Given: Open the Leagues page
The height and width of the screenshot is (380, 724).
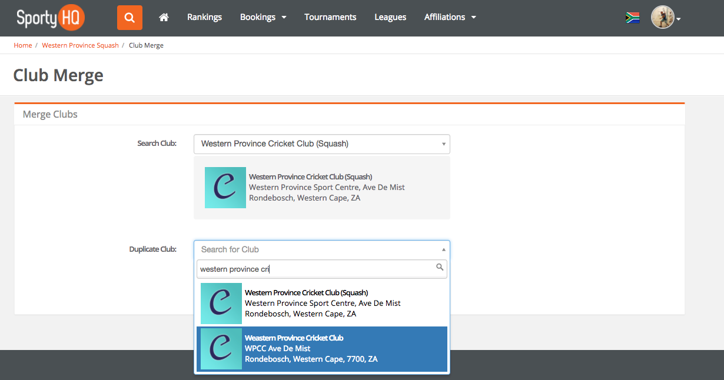Looking at the screenshot, I should [x=390, y=17].
